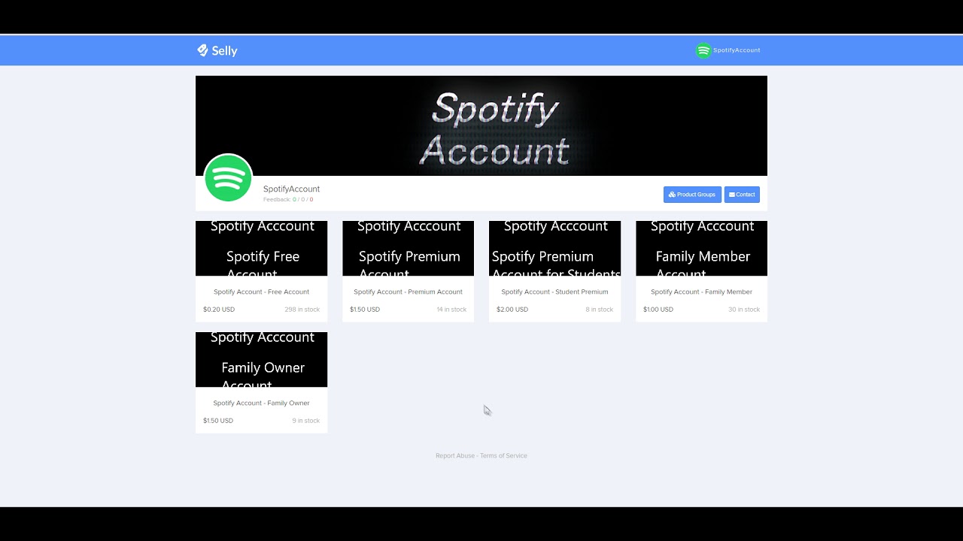
Task: Click the Contact button
Action: click(x=742, y=195)
